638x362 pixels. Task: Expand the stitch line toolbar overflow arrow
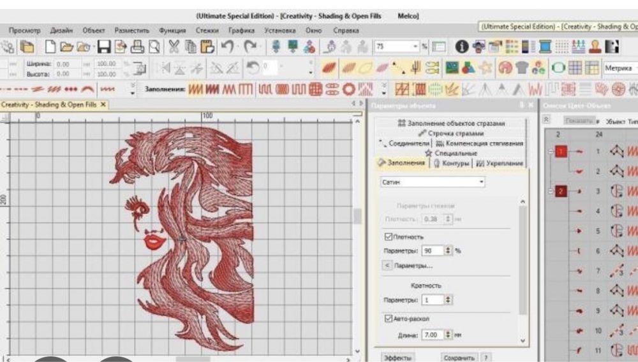pos(132,89)
